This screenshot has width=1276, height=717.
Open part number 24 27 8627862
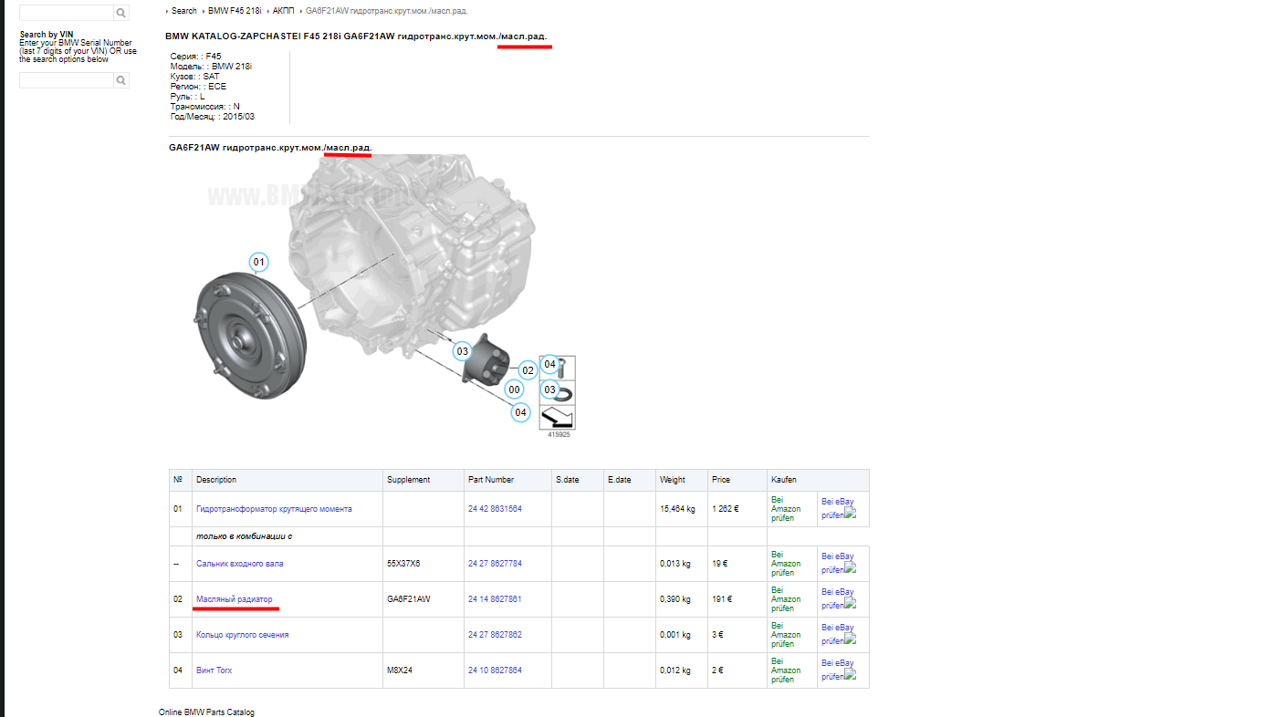pyautogui.click(x=495, y=635)
